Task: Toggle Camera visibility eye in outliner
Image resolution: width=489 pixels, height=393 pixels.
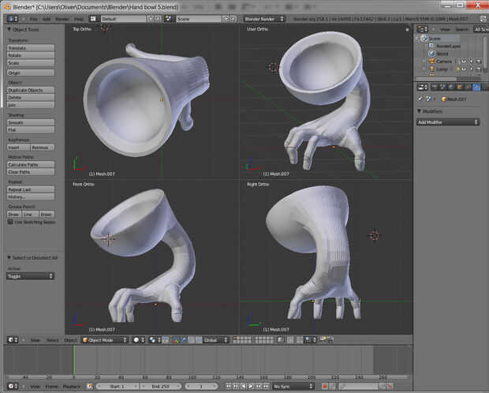Action: pyautogui.click(x=464, y=62)
